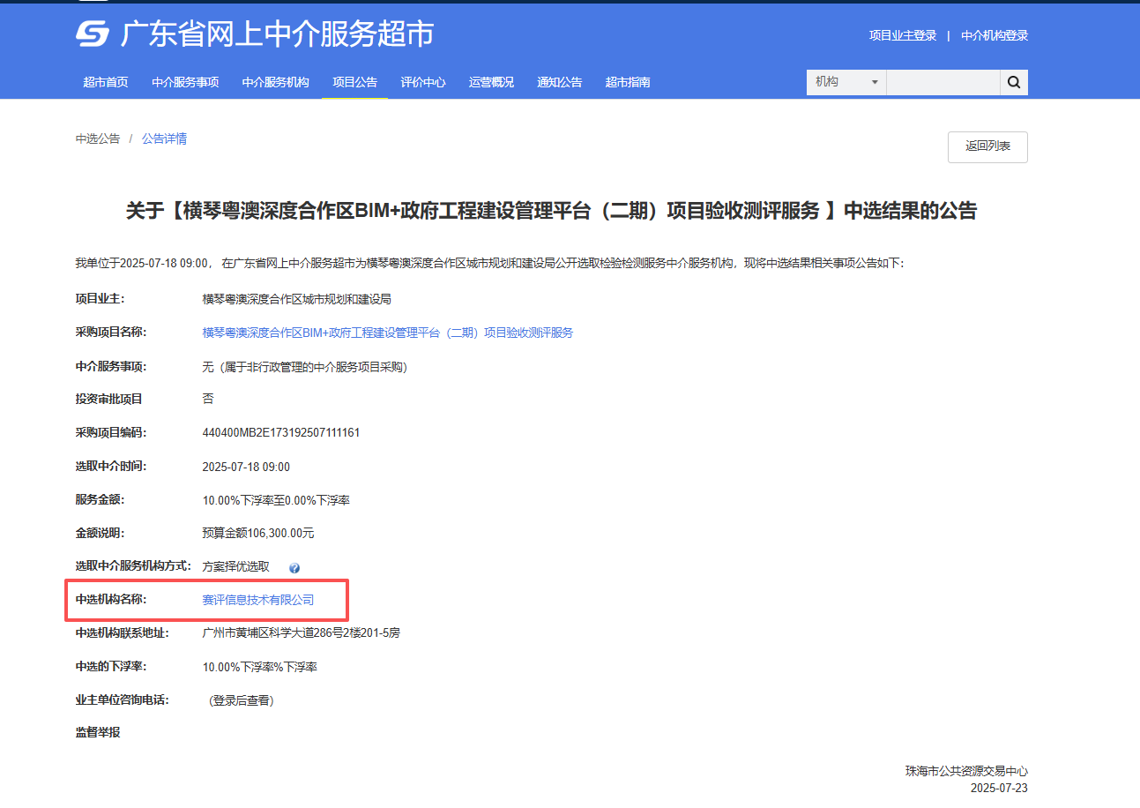1140x808 pixels.
Task: Click the 中介机构登录 link
Action: point(995,36)
